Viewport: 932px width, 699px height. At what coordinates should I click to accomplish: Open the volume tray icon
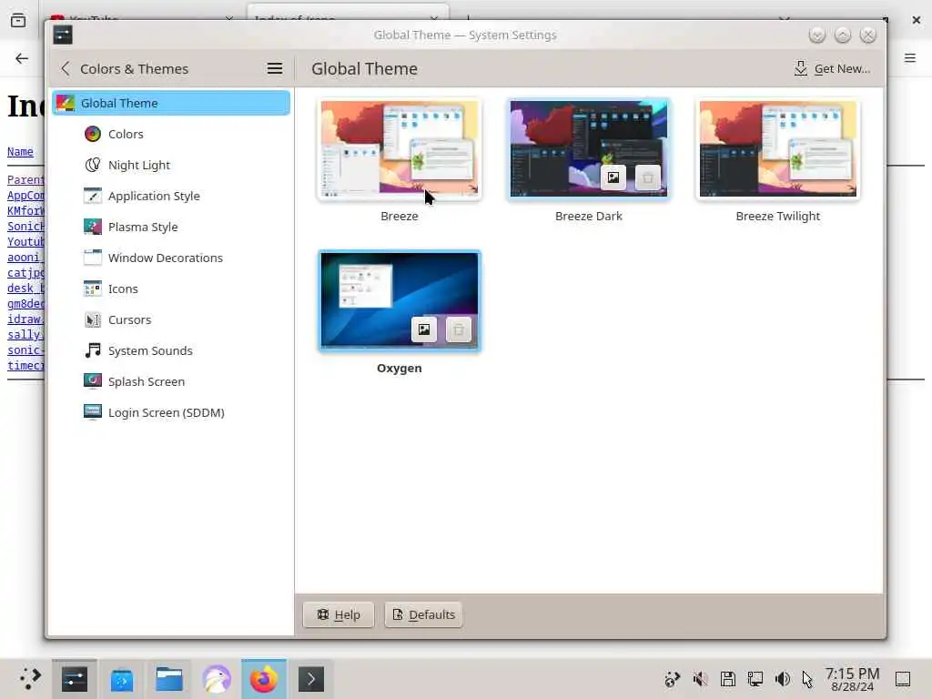click(782, 679)
